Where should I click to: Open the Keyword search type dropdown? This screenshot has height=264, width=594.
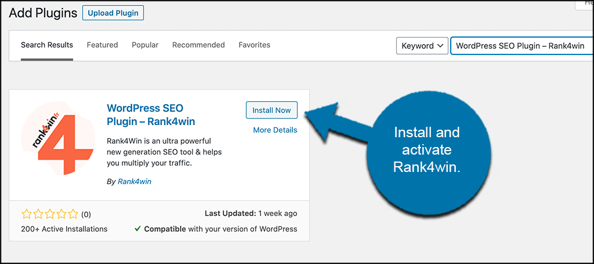(x=422, y=46)
